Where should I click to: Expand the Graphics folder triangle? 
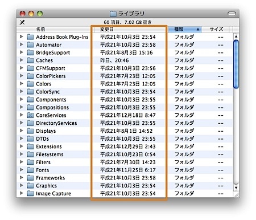click(22, 185)
